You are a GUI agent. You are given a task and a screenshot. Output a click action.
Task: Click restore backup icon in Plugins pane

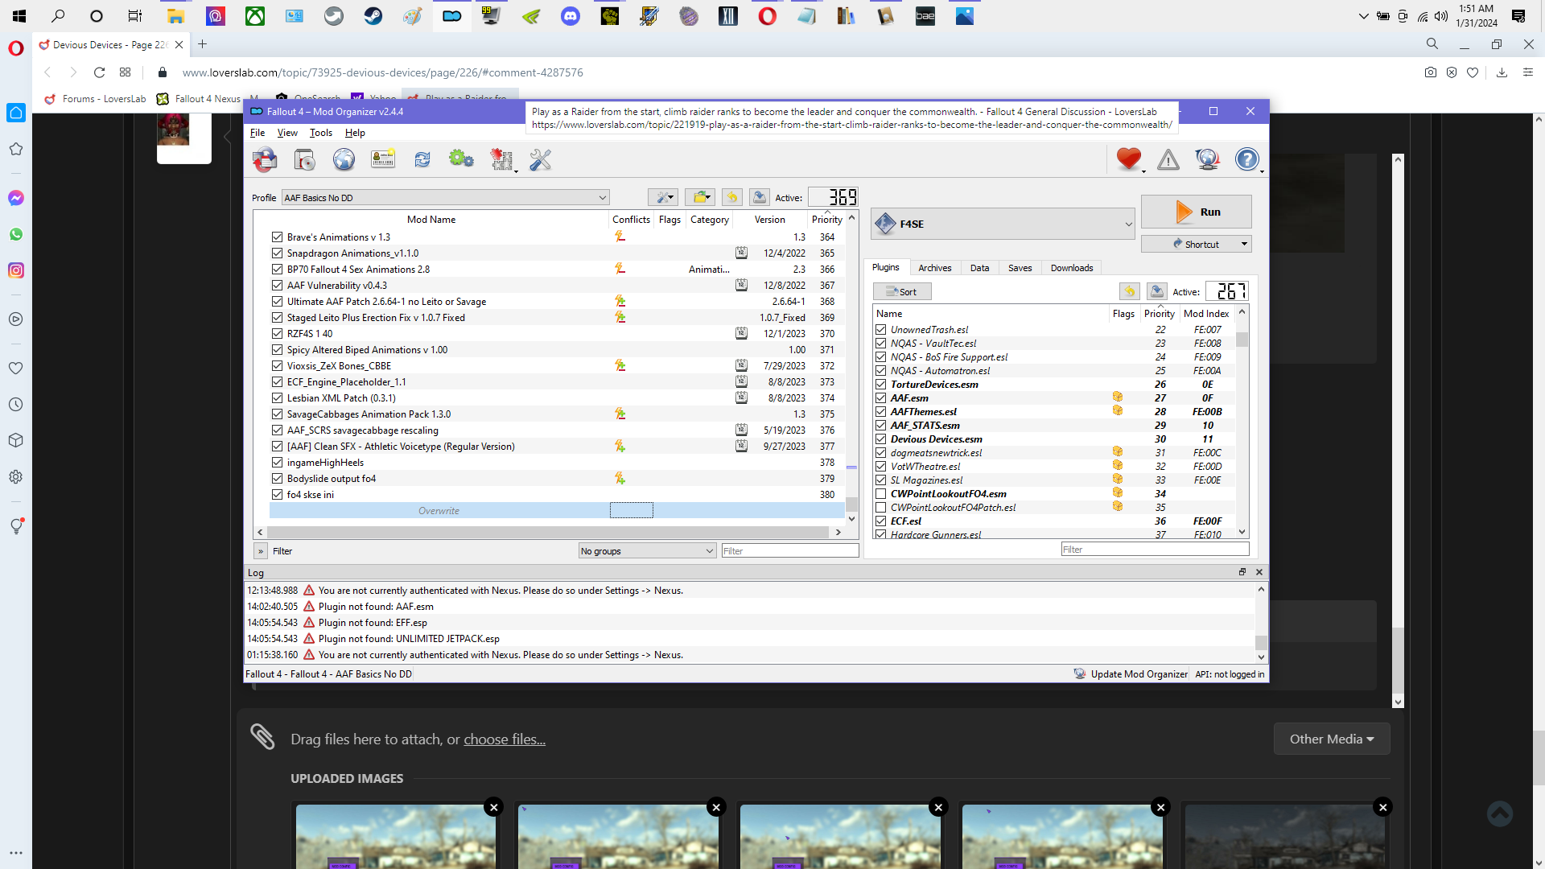coord(1129,291)
